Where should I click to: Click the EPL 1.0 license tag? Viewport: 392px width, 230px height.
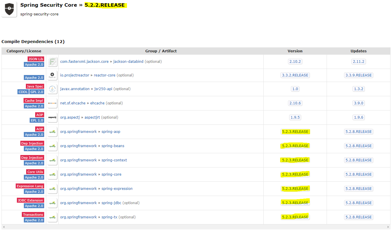(x=37, y=120)
